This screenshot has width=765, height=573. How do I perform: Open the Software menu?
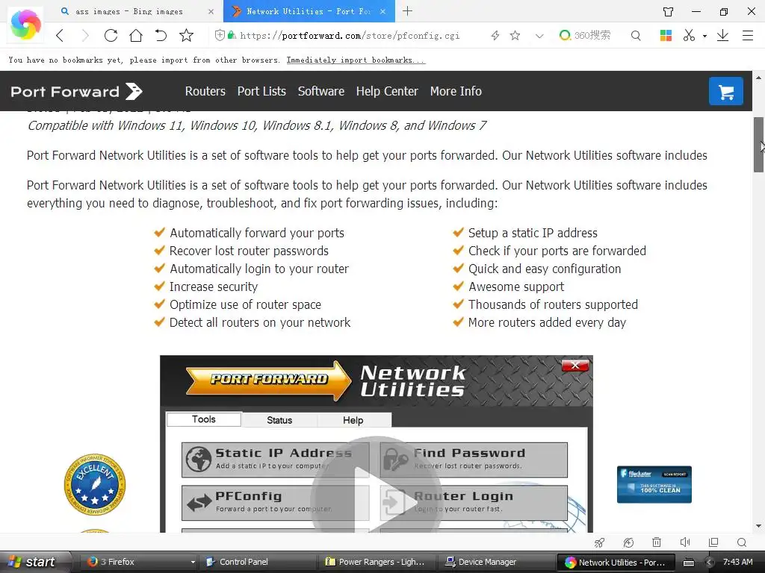tap(321, 91)
